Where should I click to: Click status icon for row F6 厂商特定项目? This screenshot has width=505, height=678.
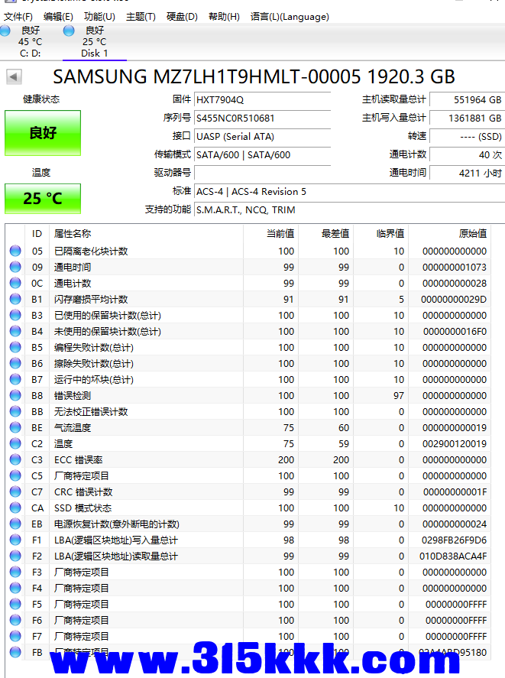tap(15, 620)
